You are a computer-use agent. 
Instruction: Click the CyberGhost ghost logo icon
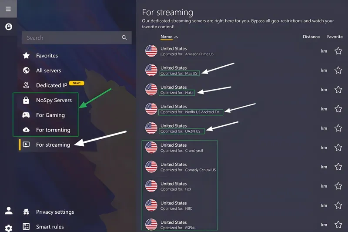tap(8, 27)
